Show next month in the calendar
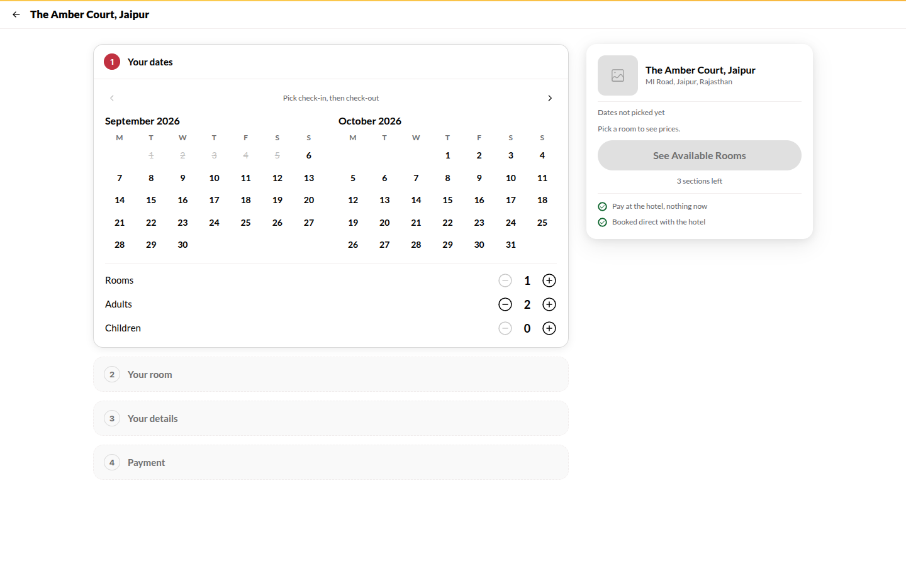 [550, 98]
